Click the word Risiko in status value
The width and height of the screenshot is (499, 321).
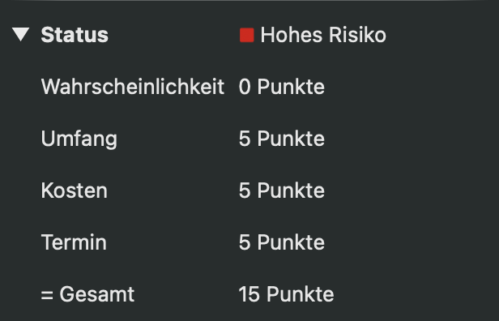tap(357, 35)
